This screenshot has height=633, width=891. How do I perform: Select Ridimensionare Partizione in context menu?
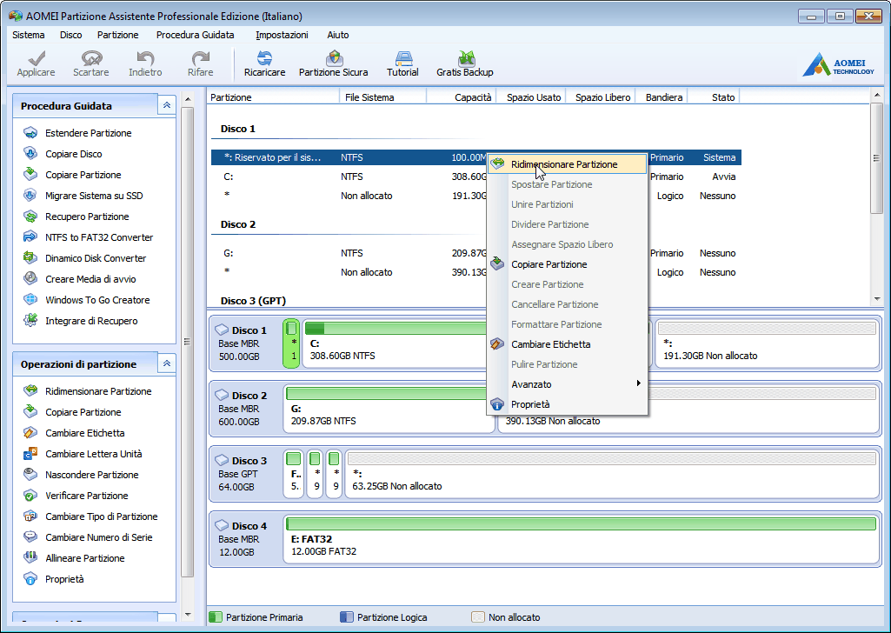(564, 164)
